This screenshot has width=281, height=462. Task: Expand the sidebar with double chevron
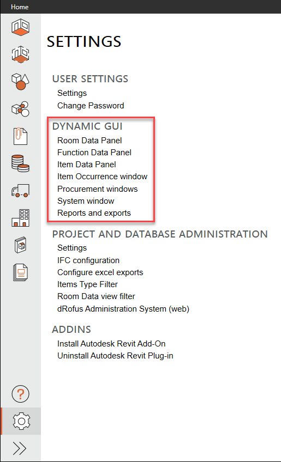pos(20,448)
